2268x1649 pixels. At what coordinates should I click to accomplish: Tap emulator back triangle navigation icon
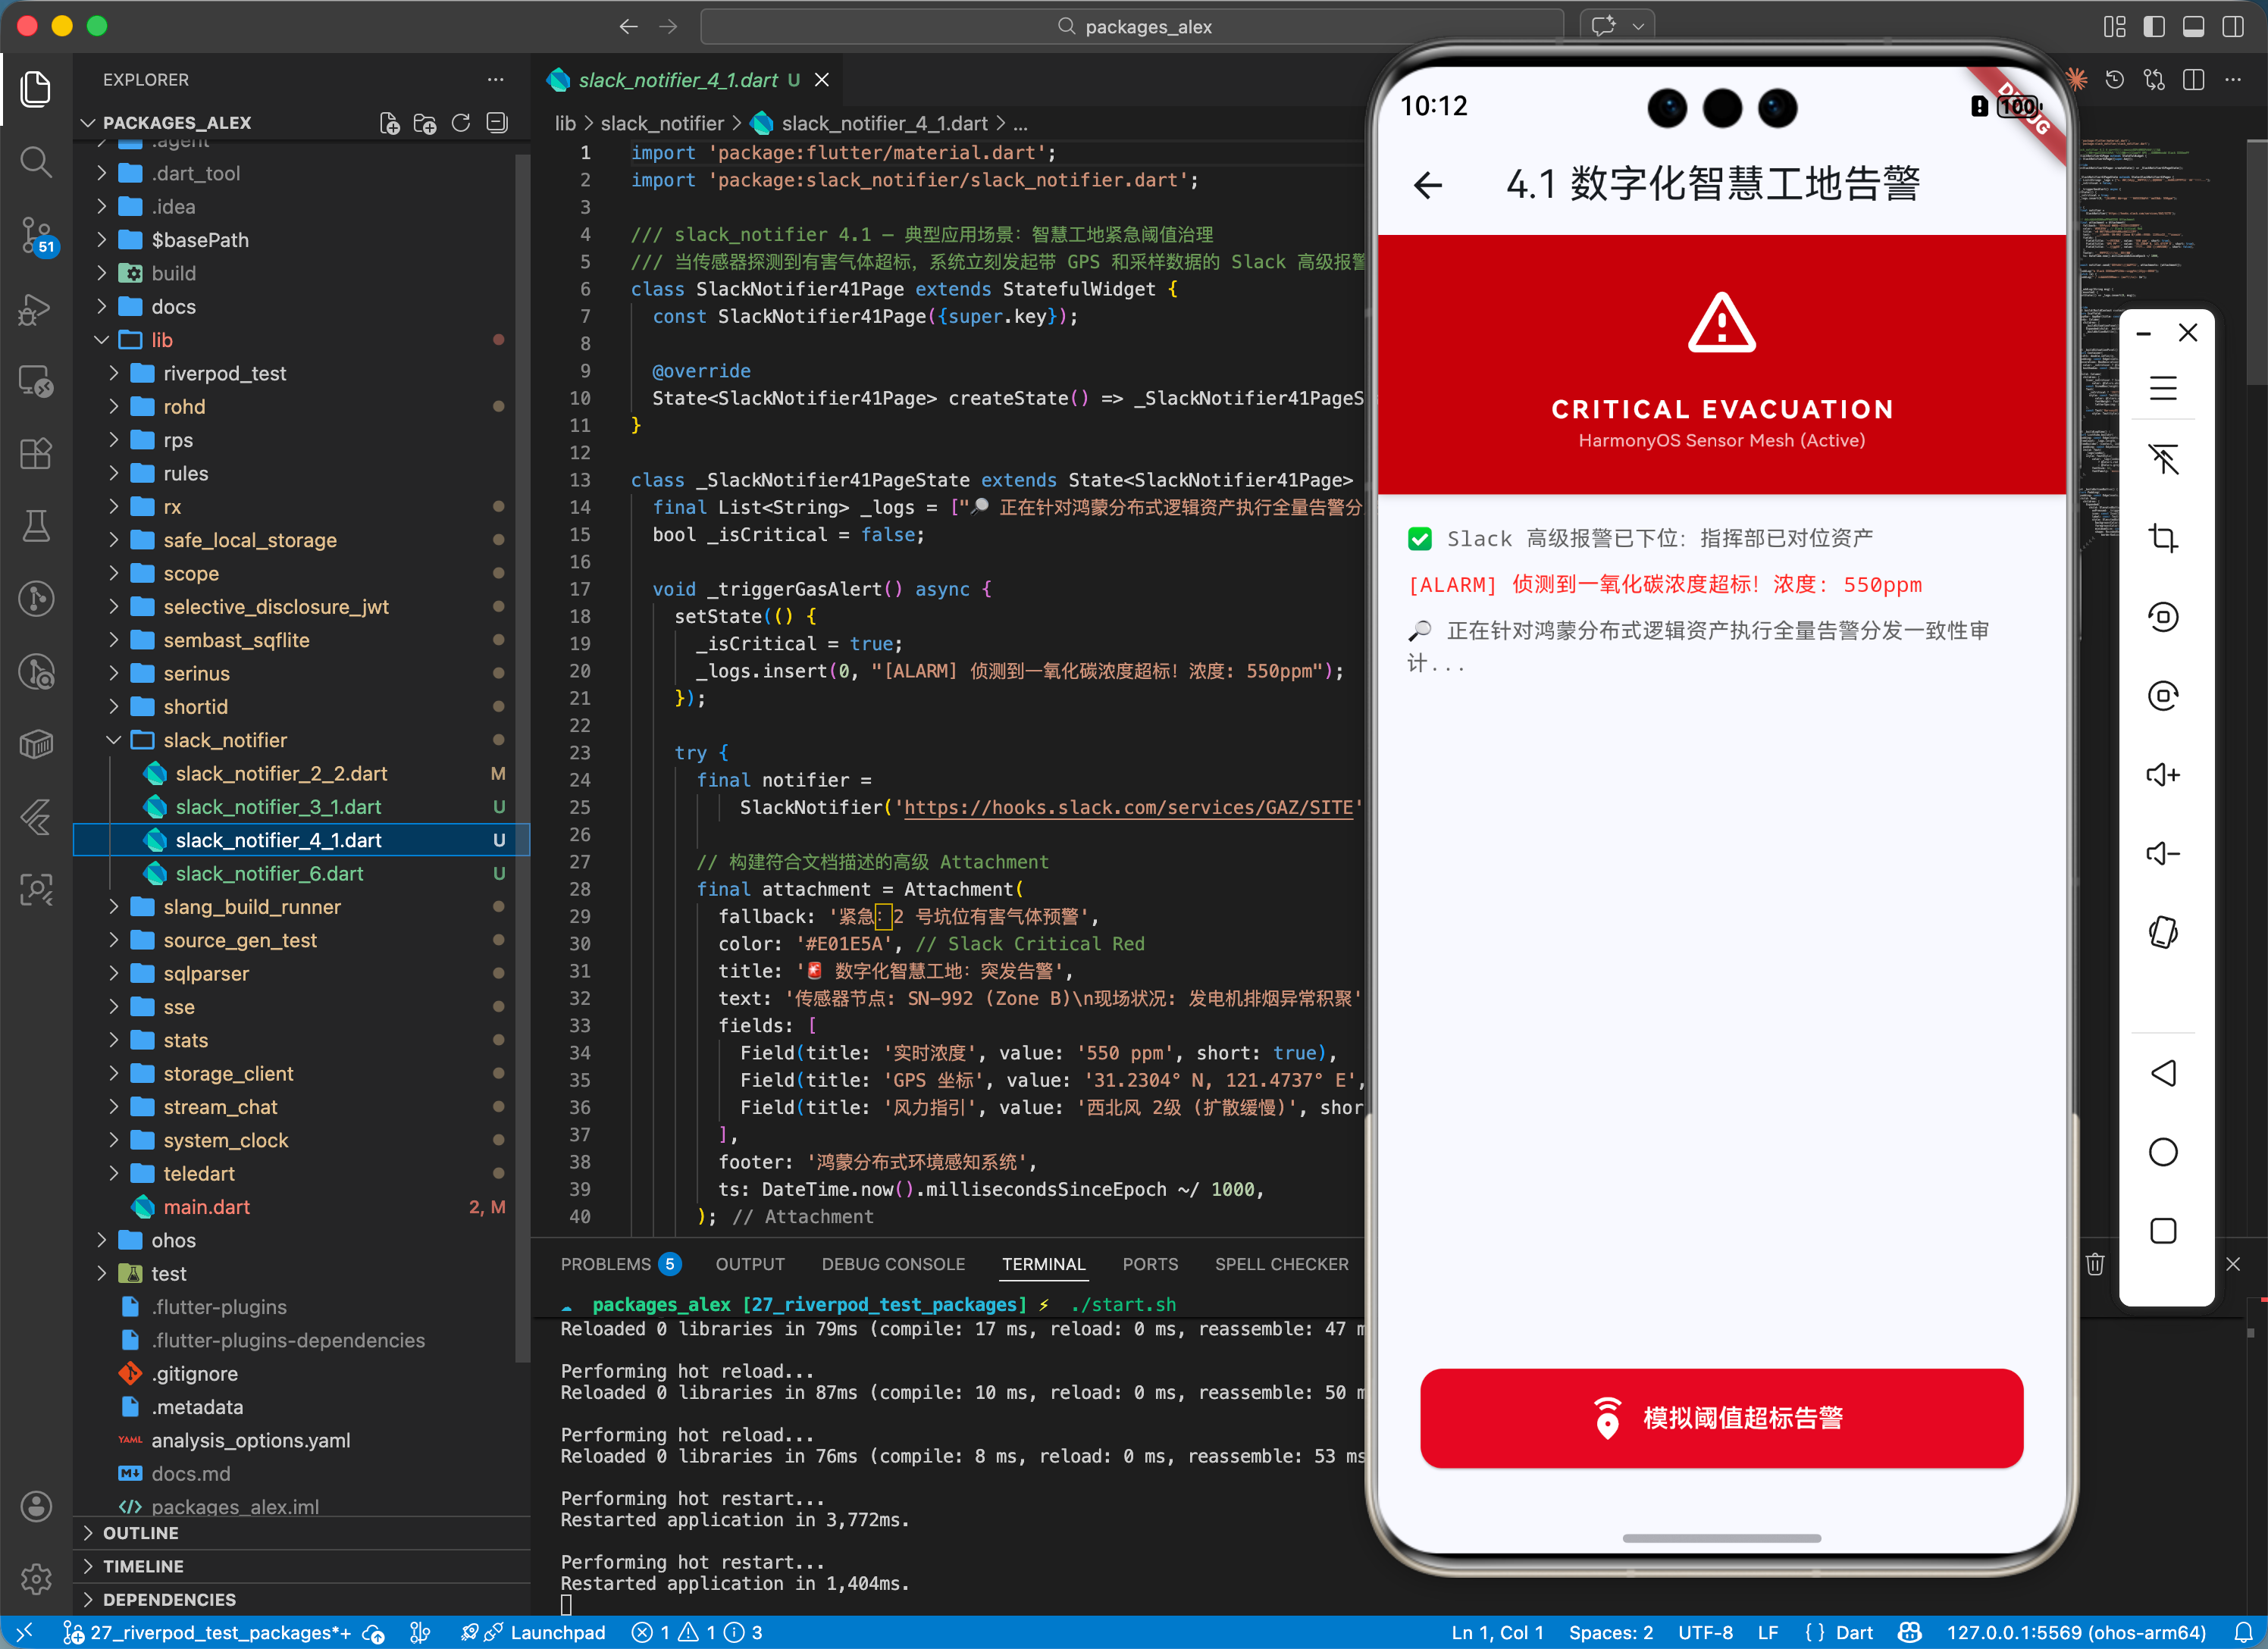pyautogui.click(x=2162, y=1073)
